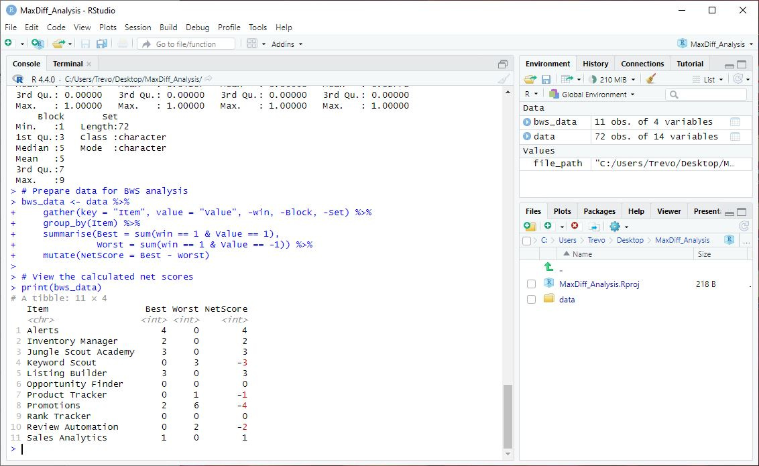Click the R project cube icon in Files breadcrumb
Screen dimensions: 759x466
click(x=729, y=239)
